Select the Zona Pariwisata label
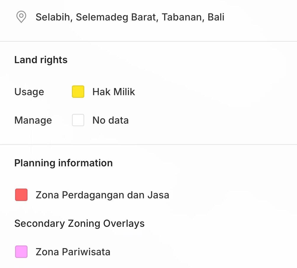Screen dimensions: 297x268 73,252
